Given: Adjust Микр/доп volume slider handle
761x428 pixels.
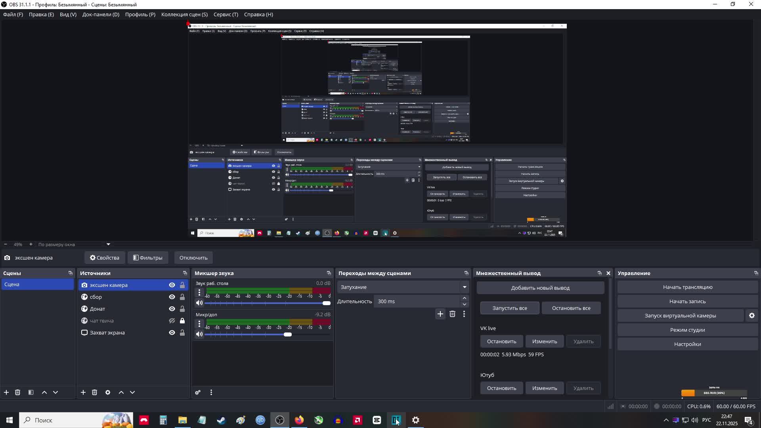Looking at the screenshot, I should pos(288,334).
